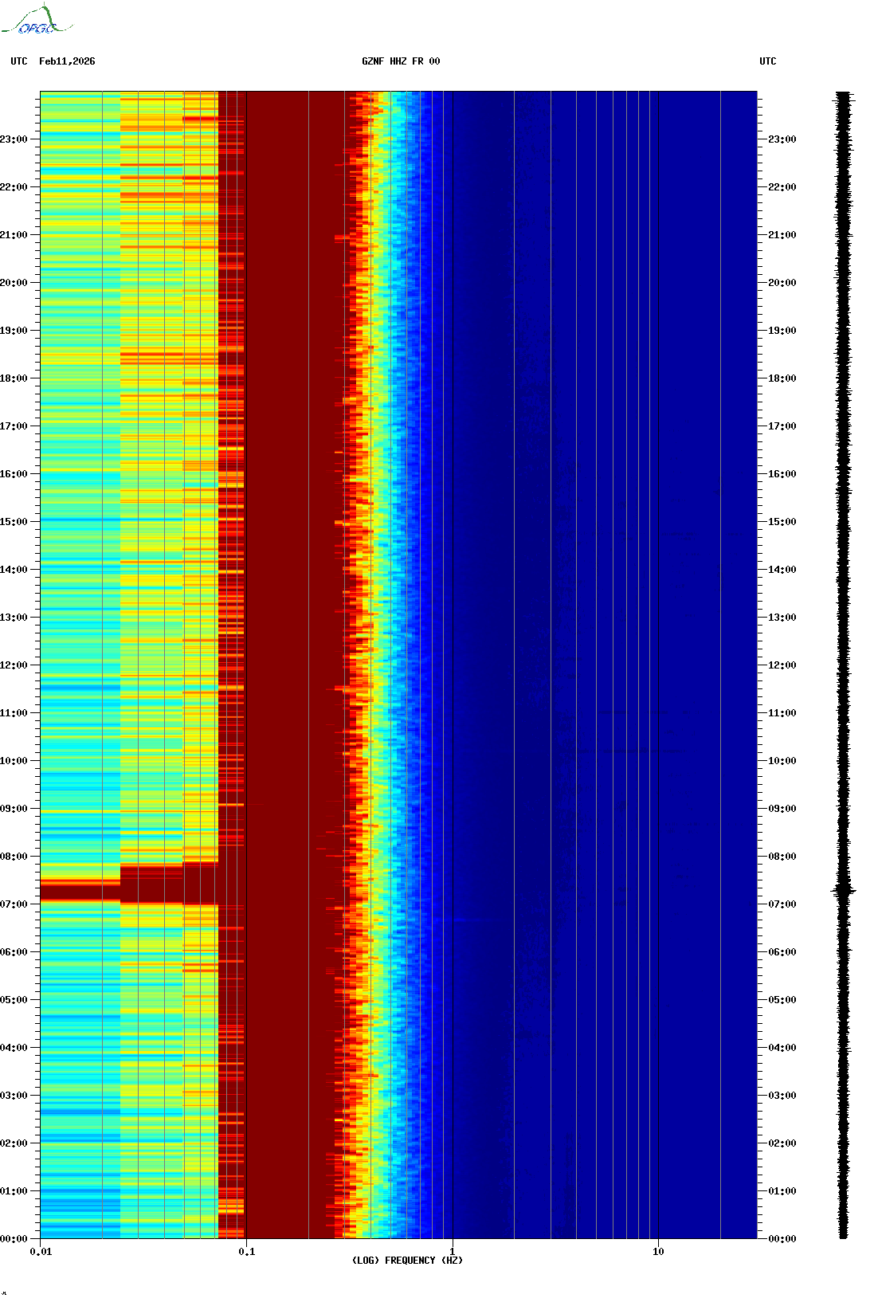The width and height of the screenshot is (878, 1302).
Task: Click the 0.1 frequency axis label
Action: 246,1252
